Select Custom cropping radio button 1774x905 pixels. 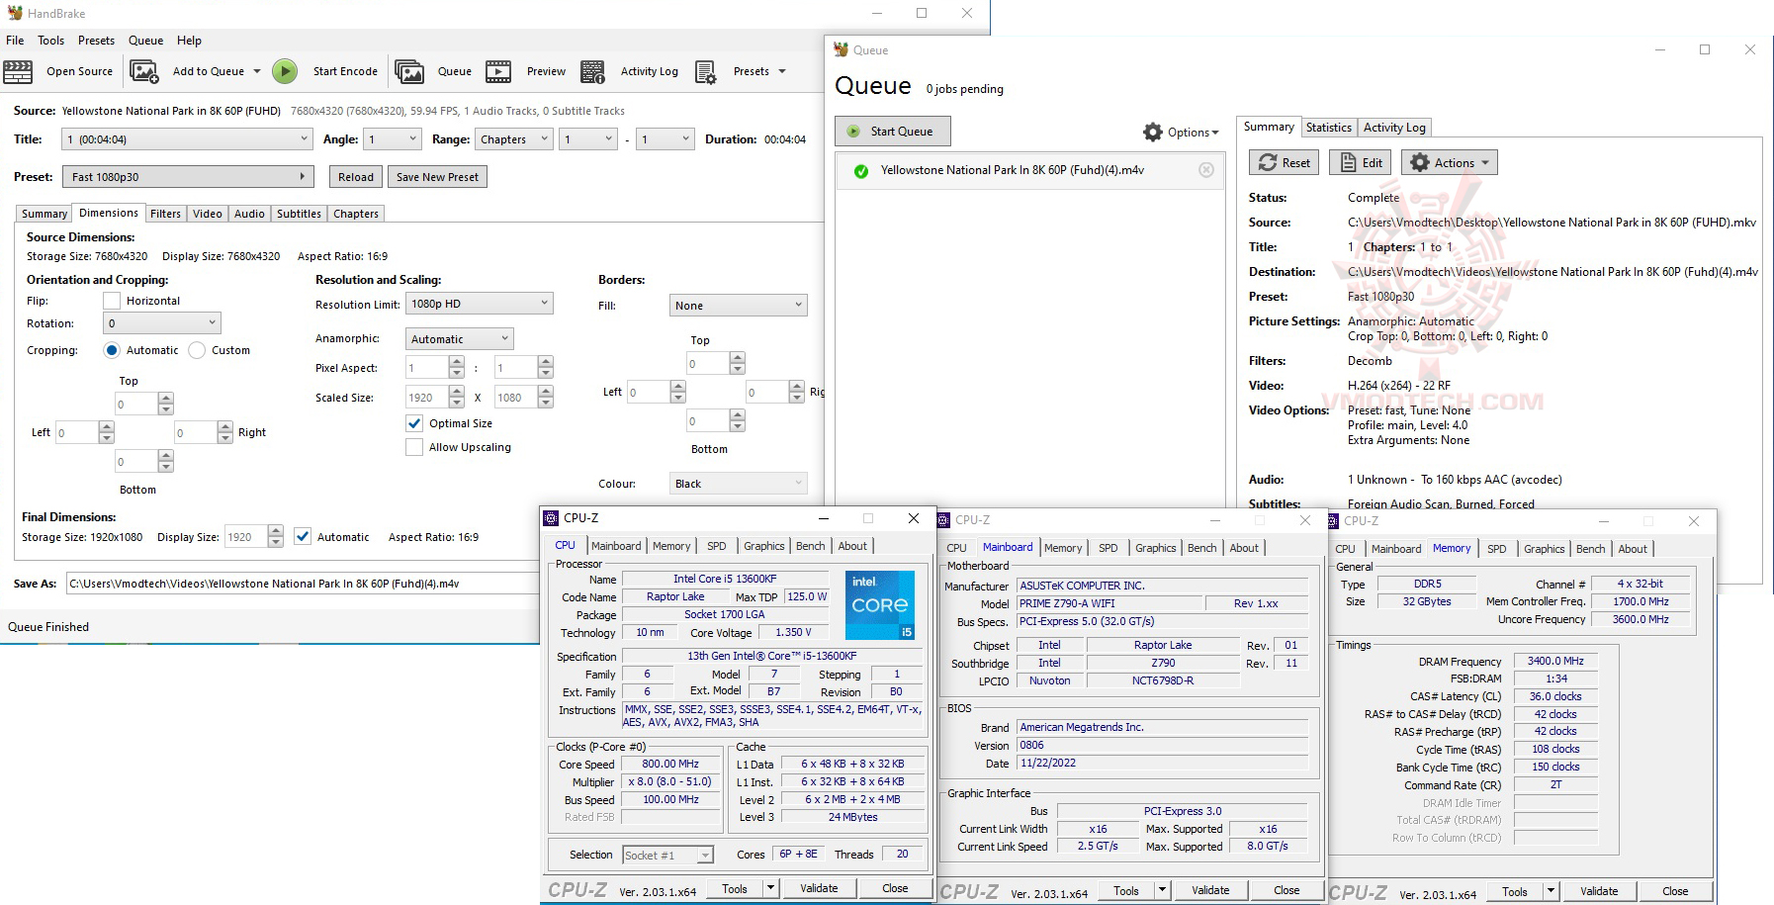197,350
